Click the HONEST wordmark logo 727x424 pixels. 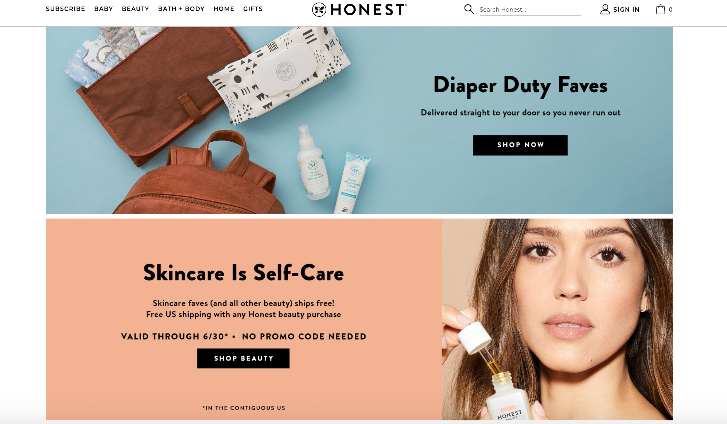(x=369, y=10)
